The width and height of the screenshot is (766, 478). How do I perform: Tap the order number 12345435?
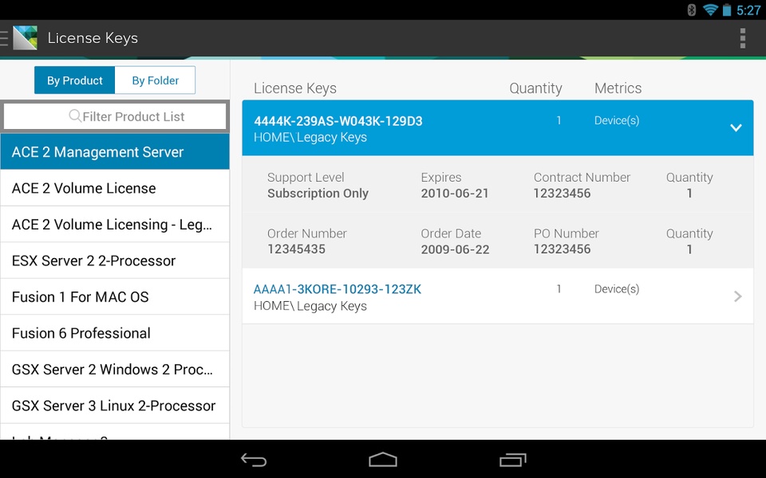296,249
